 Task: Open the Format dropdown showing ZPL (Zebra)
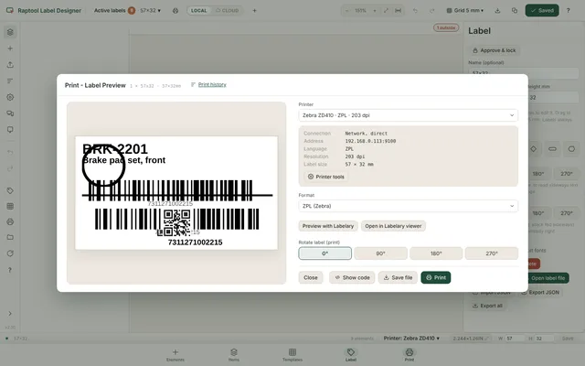pos(409,206)
